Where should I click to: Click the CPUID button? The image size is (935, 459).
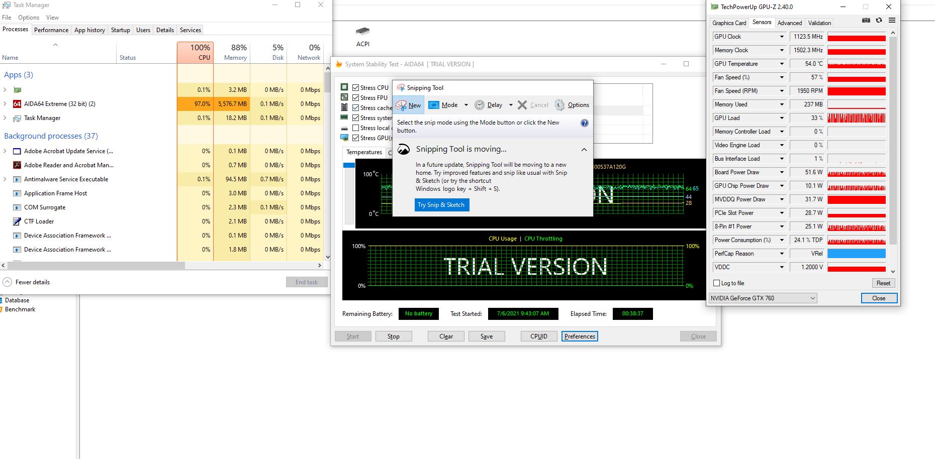point(538,336)
